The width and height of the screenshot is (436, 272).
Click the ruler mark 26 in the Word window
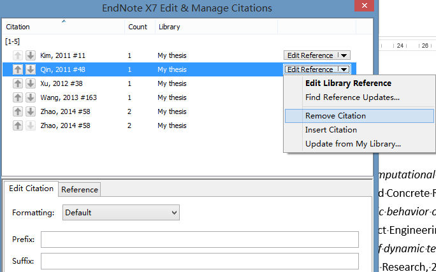[x=425, y=46]
